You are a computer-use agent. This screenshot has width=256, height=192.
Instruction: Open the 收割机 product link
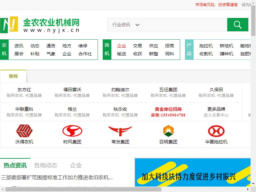[x=206, y=54]
